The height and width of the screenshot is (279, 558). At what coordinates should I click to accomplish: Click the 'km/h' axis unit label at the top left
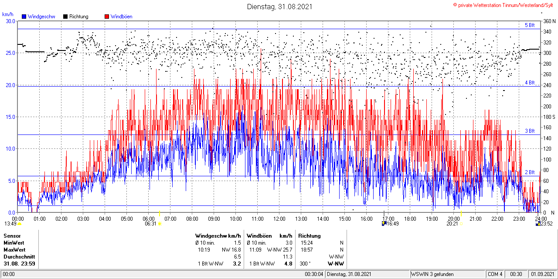pyautogui.click(x=7, y=14)
